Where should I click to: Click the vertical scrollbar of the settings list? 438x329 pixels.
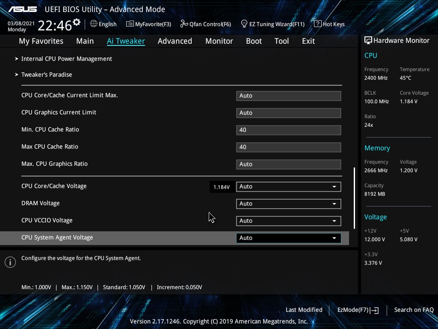[355, 198]
